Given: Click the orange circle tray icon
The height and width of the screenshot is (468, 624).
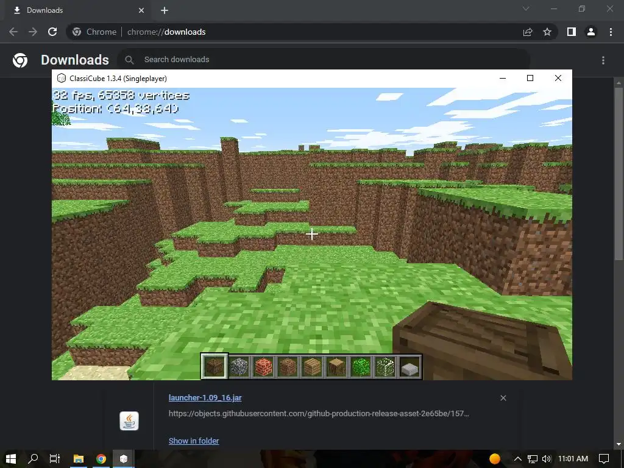Looking at the screenshot, I should [495, 459].
